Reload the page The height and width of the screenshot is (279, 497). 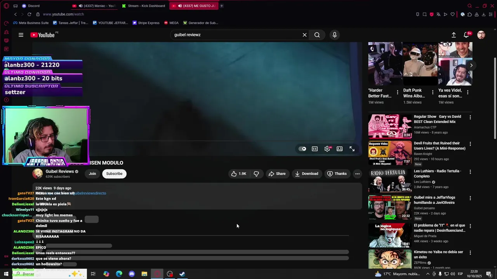[x=29, y=14]
